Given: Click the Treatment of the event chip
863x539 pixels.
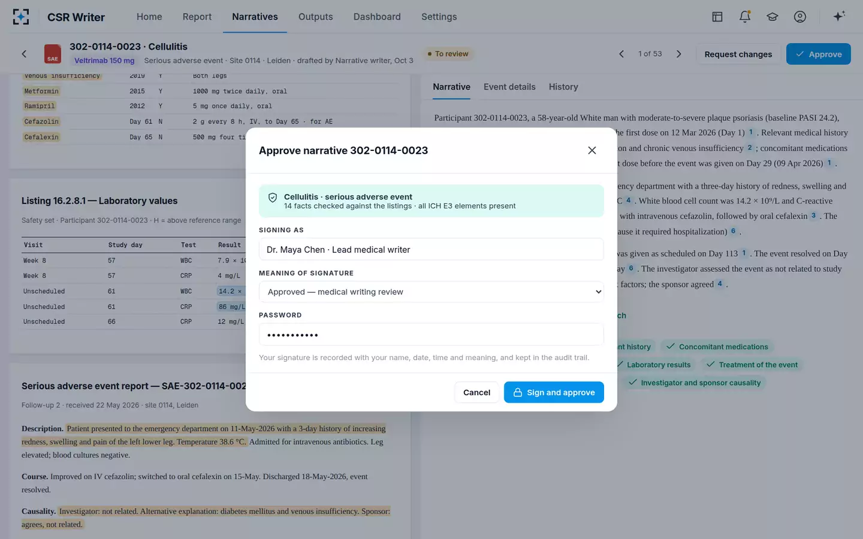Looking at the screenshot, I should 752,365.
